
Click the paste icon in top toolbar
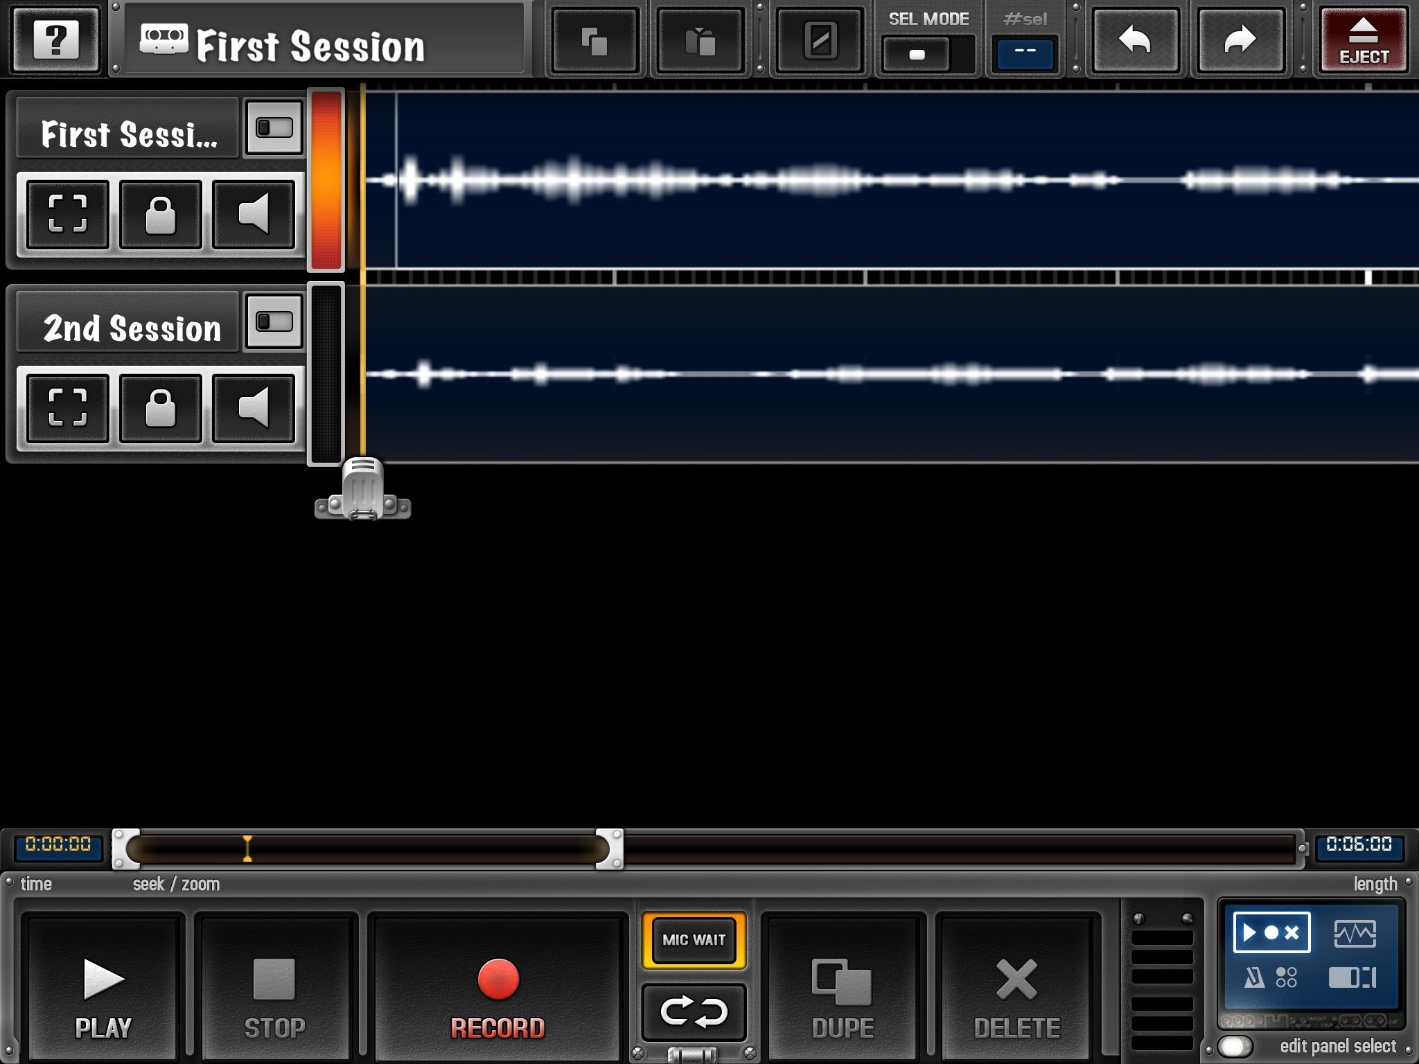click(x=700, y=42)
